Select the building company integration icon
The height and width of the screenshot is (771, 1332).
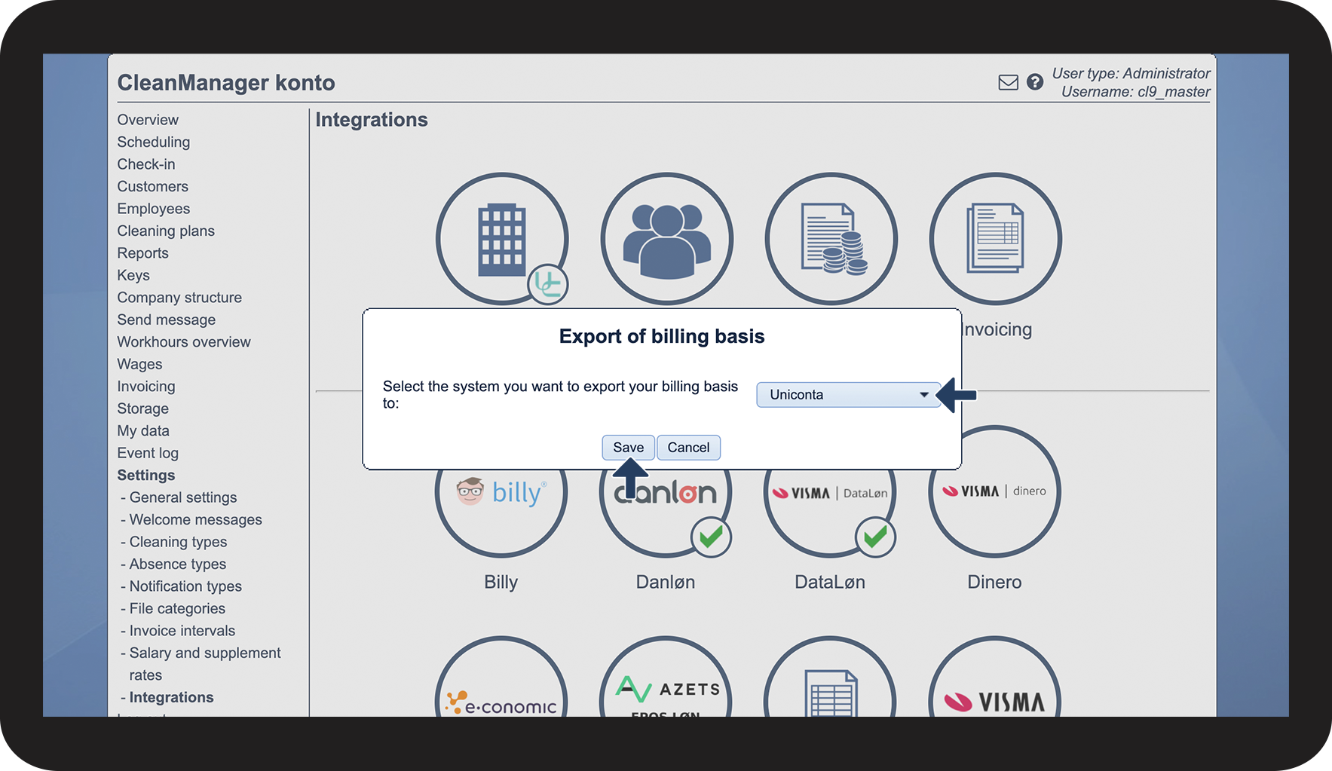coord(501,238)
